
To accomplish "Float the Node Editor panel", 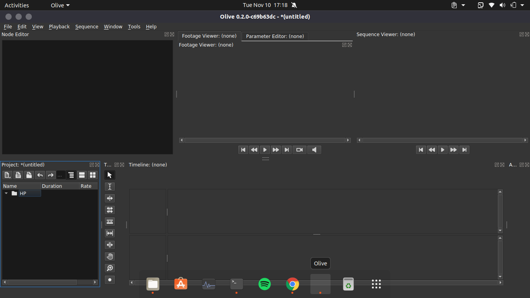I will click(x=166, y=34).
